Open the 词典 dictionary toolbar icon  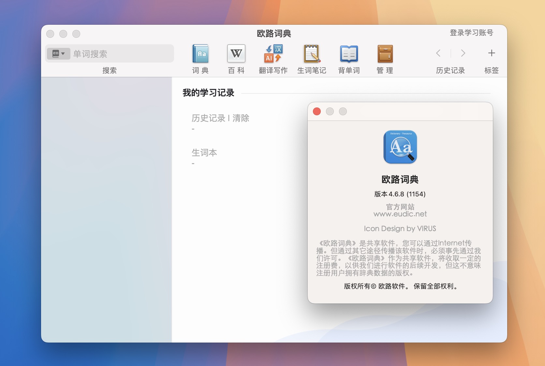pyautogui.click(x=200, y=54)
